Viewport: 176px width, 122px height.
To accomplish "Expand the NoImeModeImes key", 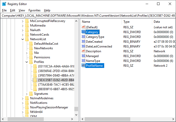I will [x=23, y=99].
